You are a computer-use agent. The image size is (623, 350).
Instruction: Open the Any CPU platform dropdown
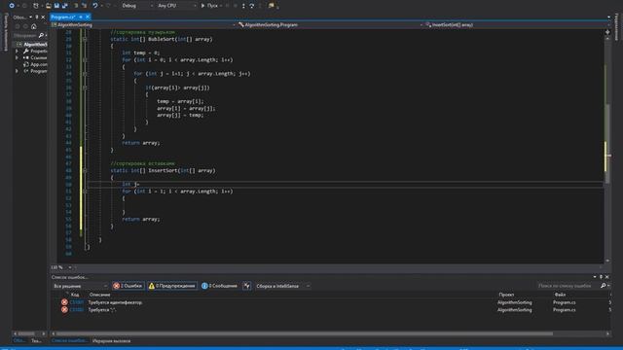[x=176, y=6]
